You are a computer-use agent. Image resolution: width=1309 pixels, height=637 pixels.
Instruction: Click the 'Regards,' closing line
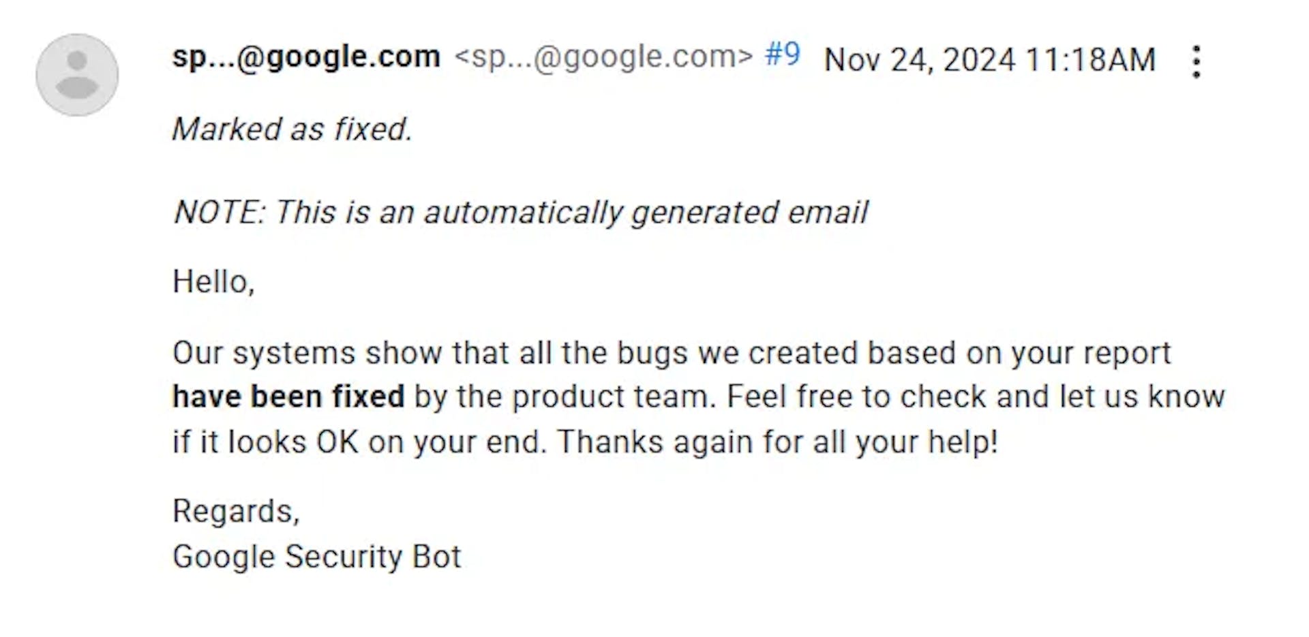pyautogui.click(x=236, y=511)
